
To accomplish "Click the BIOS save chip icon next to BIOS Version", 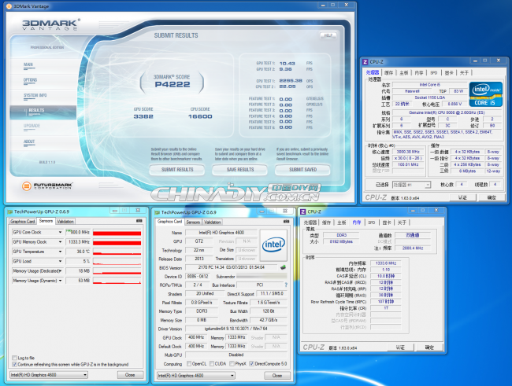I will click(283, 267).
